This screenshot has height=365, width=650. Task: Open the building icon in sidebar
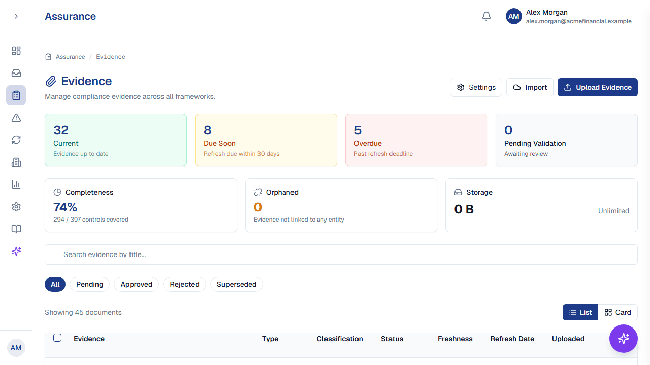16,162
